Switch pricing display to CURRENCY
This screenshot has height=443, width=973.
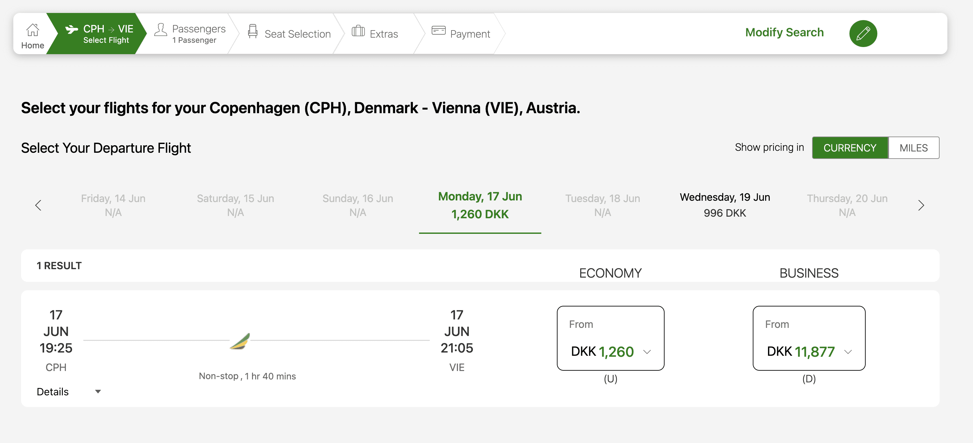pos(849,148)
